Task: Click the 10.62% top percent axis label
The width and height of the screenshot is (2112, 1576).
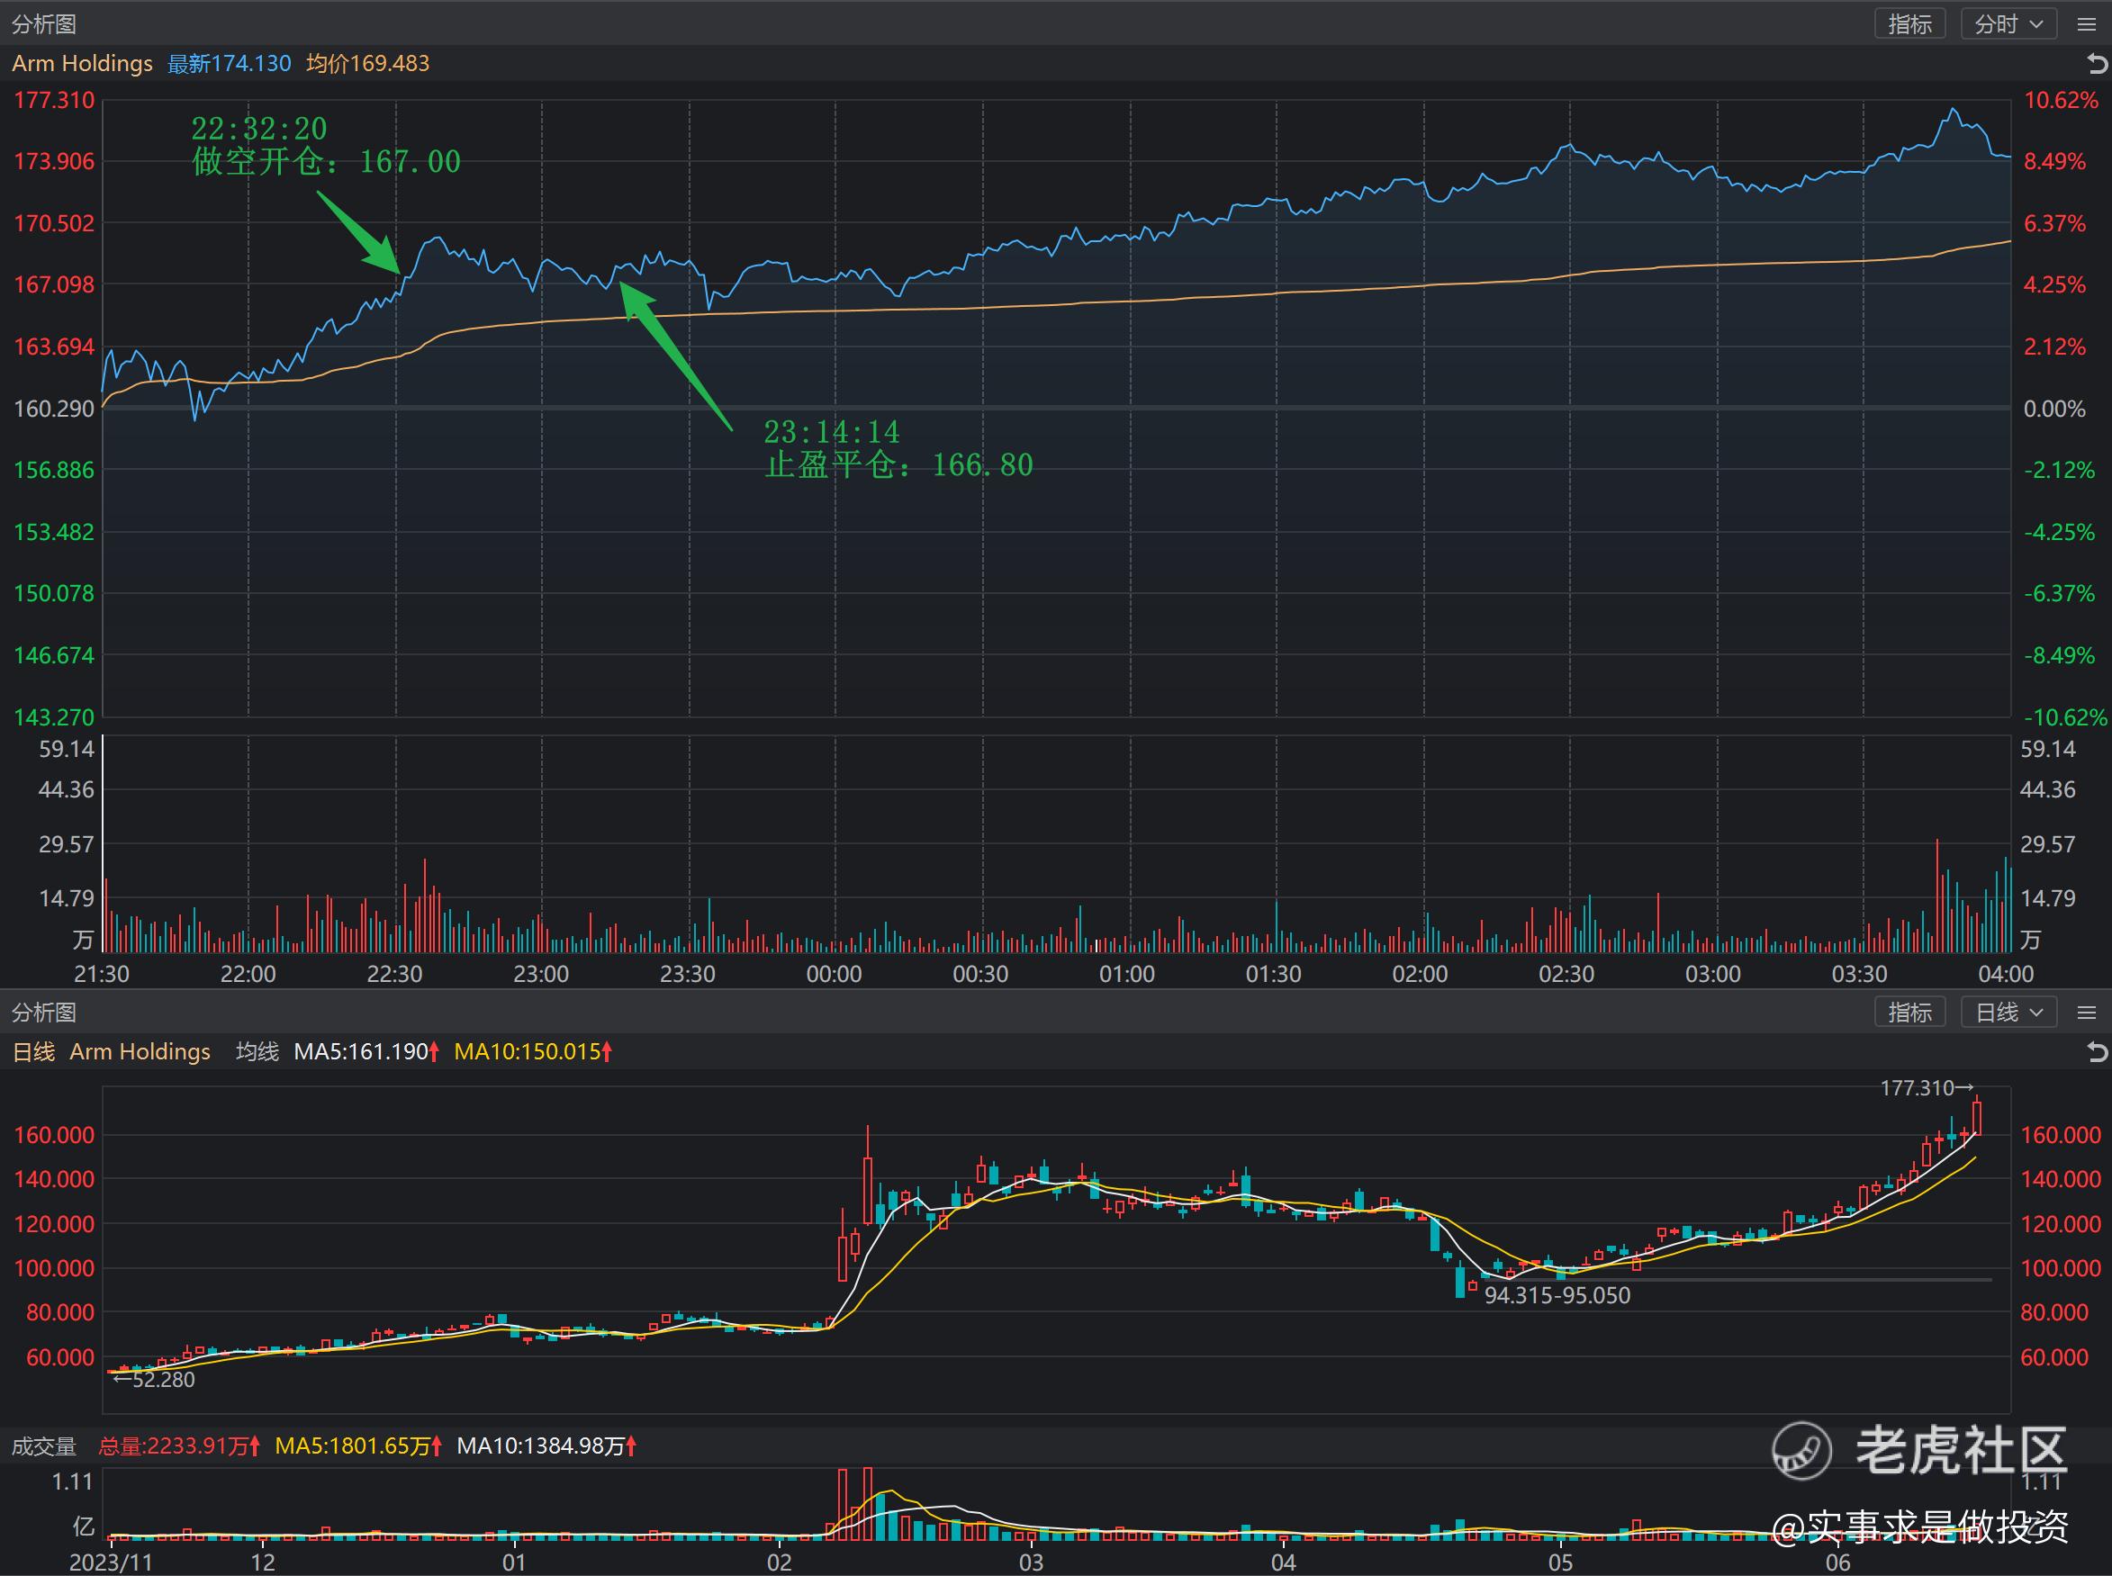Action: (2062, 100)
